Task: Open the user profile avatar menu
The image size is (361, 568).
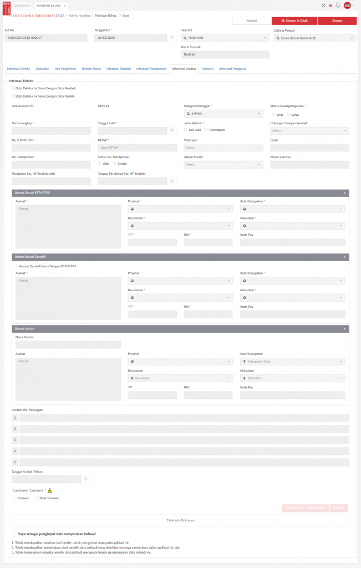Action: click(347, 5)
